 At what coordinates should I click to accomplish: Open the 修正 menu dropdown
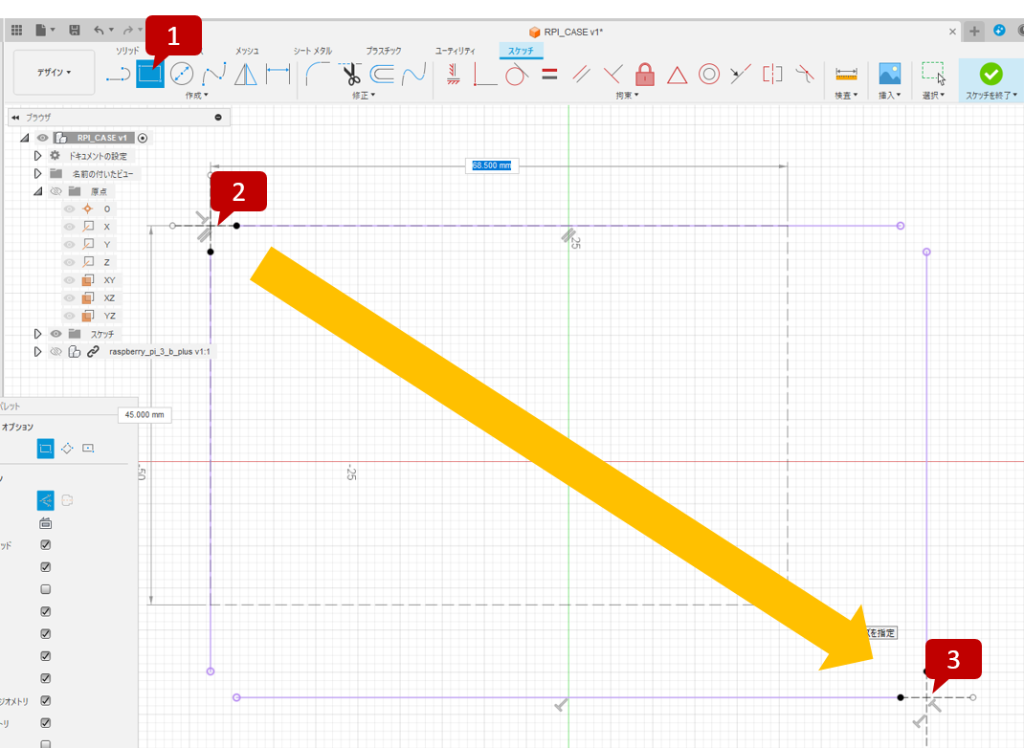tap(364, 96)
